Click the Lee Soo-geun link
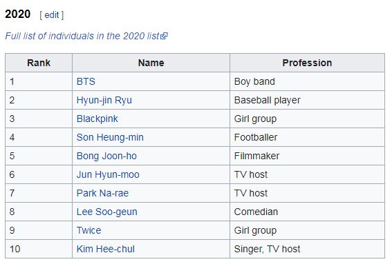The width and height of the screenshot is (392, 264). point(106,212)
